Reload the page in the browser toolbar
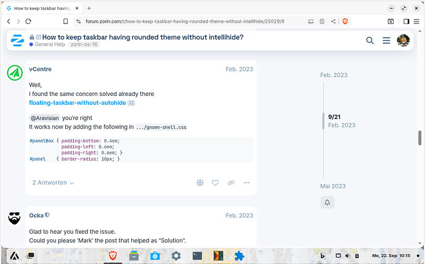The width and height of the screenshot is (425, 264). pos(29,21)
